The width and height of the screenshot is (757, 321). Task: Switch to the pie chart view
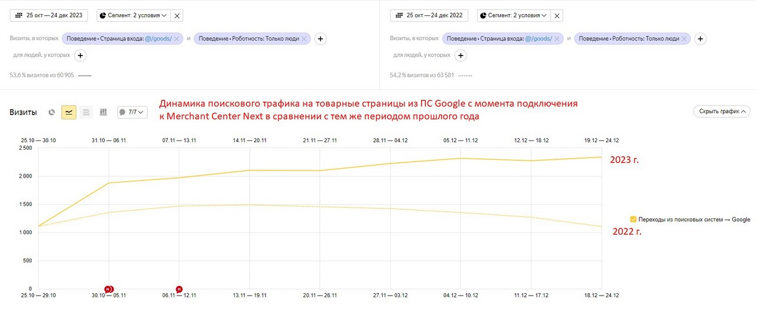[x=51, y=112]
